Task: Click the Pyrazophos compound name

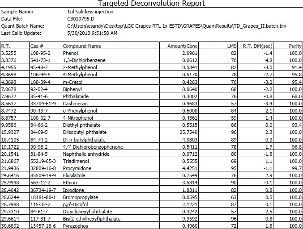Action: coord(74,226)
